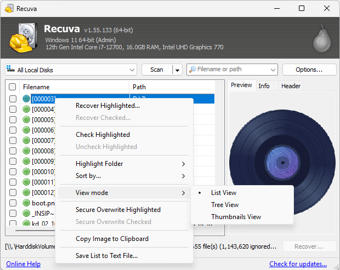340x270 pixels.
Task: Sort by the Filename column header
Action: click(75, 87)
